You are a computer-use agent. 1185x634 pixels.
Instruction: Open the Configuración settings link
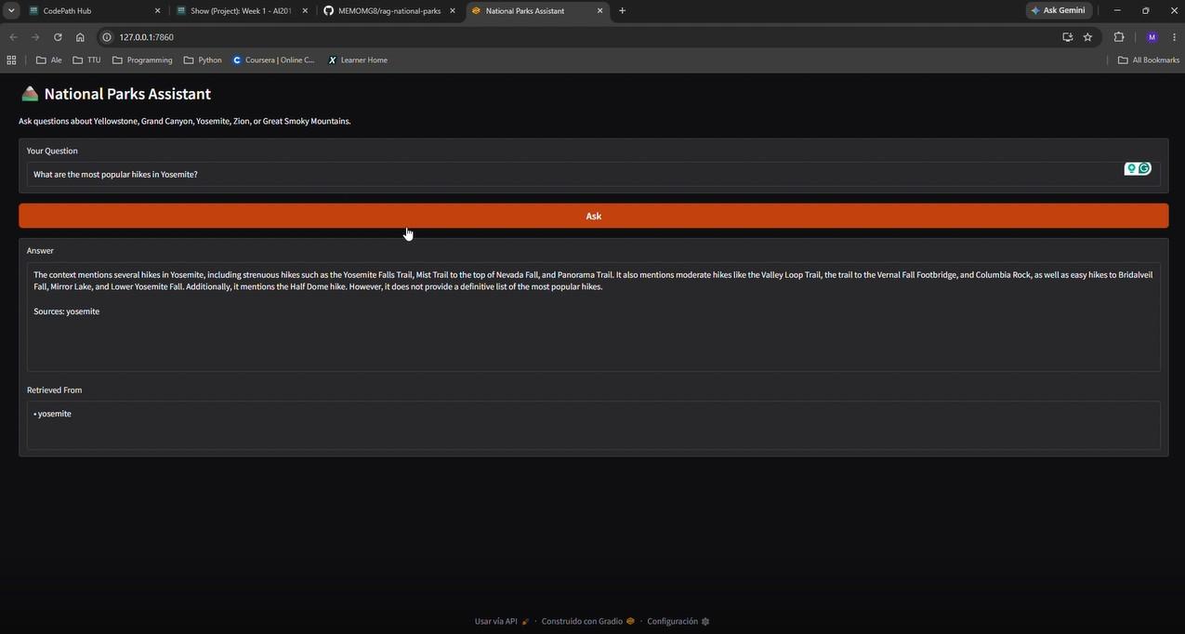678,621
